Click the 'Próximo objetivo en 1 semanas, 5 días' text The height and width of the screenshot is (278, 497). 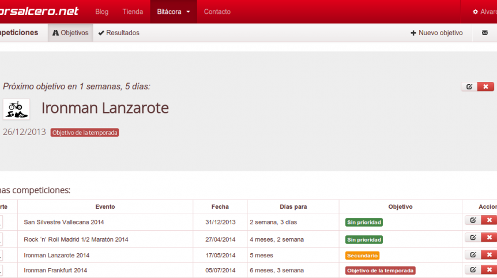tap(77, 86)
